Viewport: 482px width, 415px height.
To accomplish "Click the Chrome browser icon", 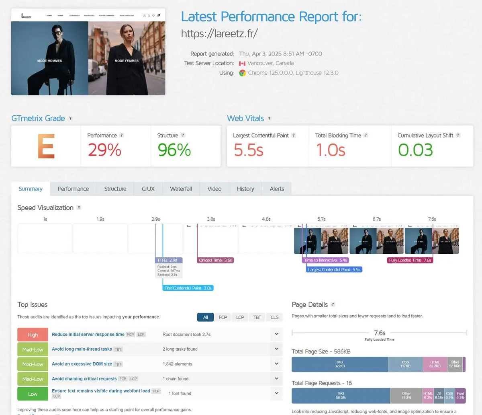I will tap(242, 73).
